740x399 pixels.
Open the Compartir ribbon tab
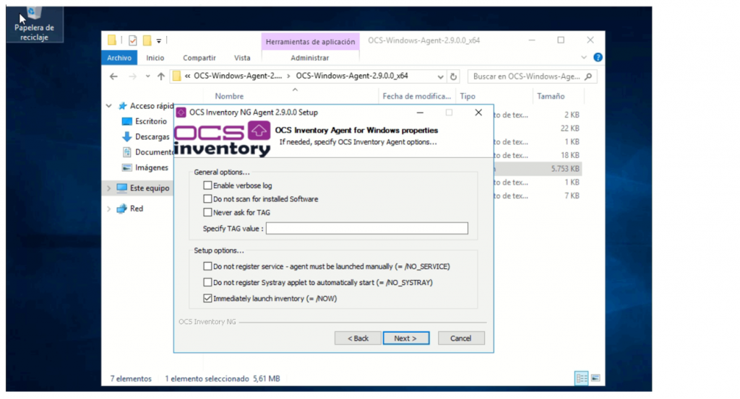pyautogui.click(x=199, y=58)
